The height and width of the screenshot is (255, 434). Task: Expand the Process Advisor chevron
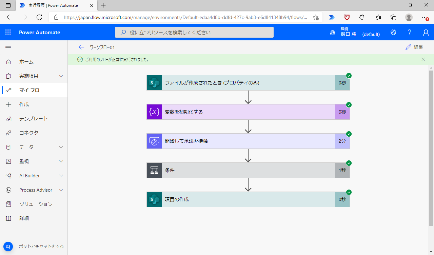tap(61, 190)
